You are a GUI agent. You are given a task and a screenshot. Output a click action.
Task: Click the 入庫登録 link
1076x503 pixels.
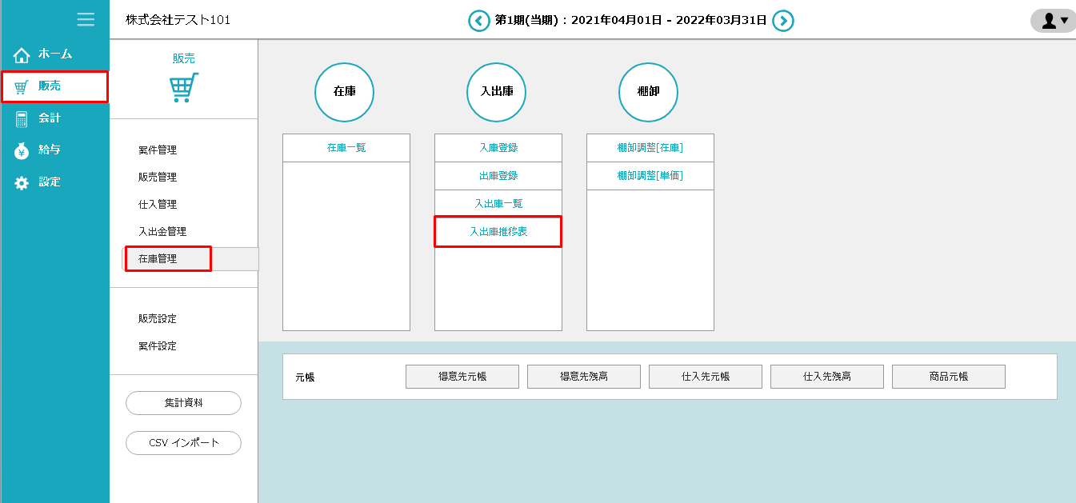[x=498, y=148]
